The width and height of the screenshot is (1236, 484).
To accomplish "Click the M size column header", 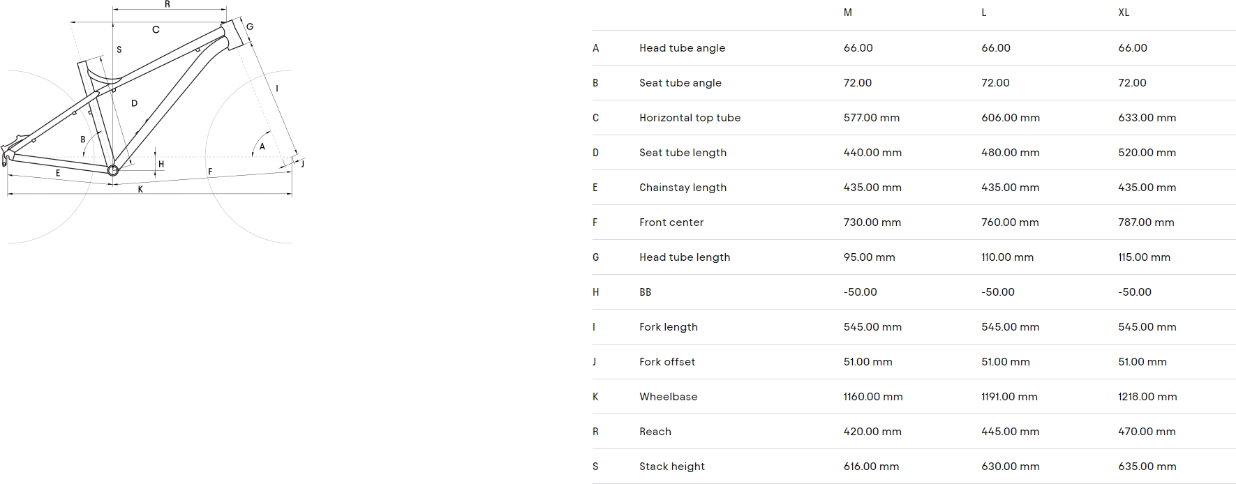I will pyautogui.click(x=847, y=13).
